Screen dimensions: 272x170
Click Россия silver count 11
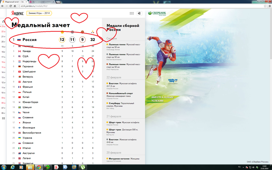(x=72, y=40)
